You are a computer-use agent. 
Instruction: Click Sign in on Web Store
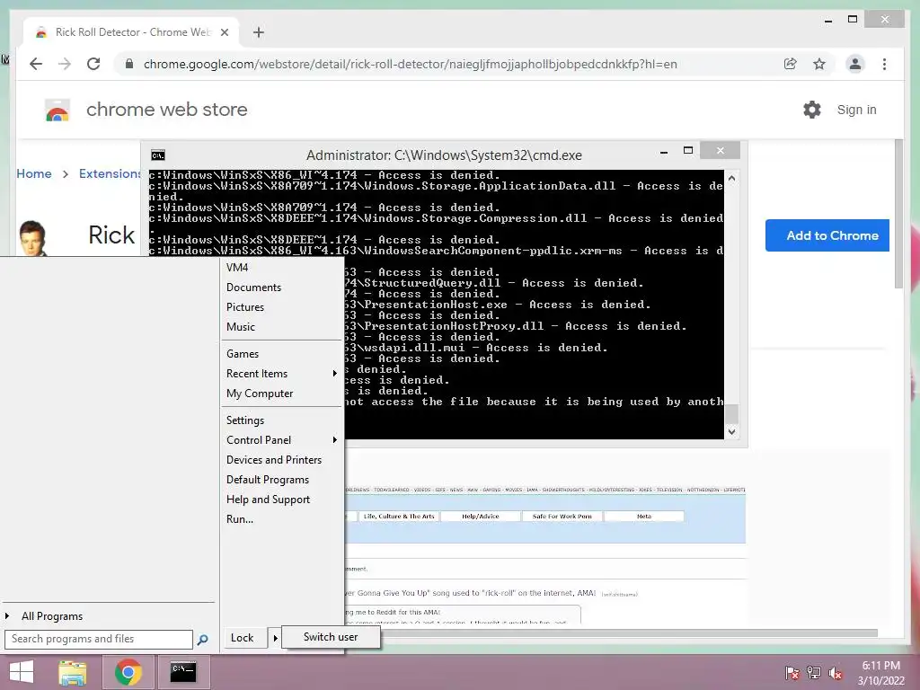point(856,110)
